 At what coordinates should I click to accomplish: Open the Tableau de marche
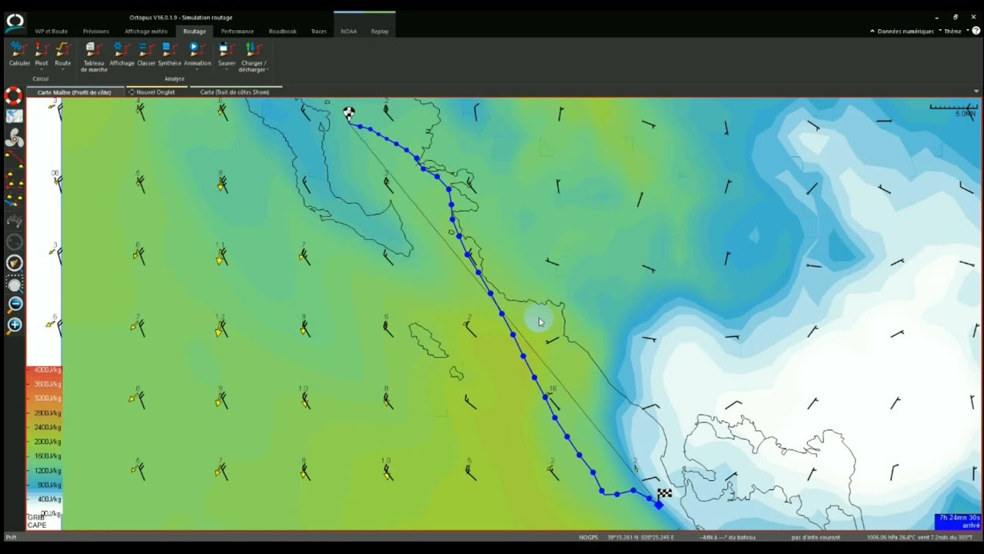pyautogui.click(x=94, y=56)
